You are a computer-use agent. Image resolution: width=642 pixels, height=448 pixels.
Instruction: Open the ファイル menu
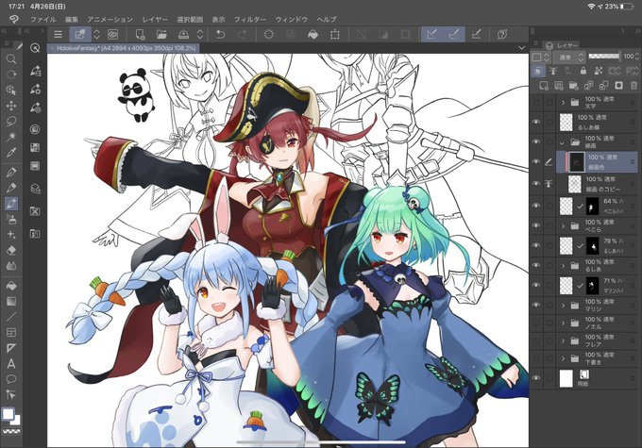tap(43, 19)
